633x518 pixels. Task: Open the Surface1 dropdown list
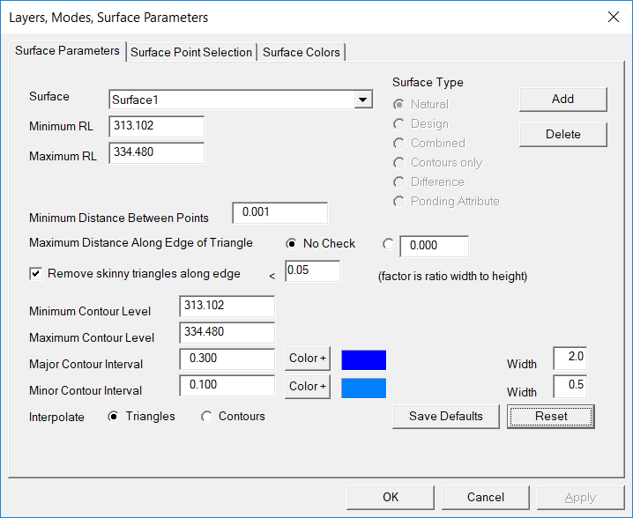click(363, 100)
